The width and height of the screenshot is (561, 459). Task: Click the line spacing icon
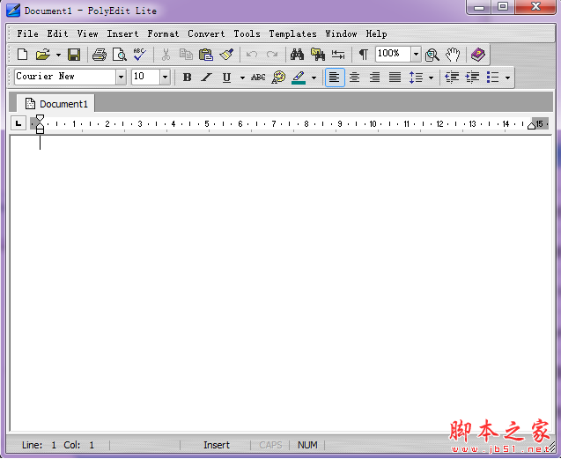(416, 77)
